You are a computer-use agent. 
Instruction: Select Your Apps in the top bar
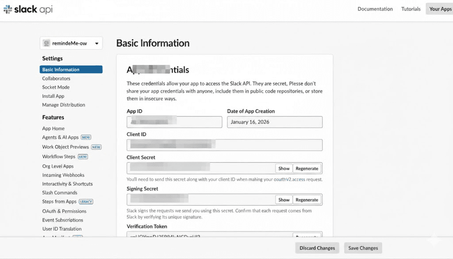[440, 8]
